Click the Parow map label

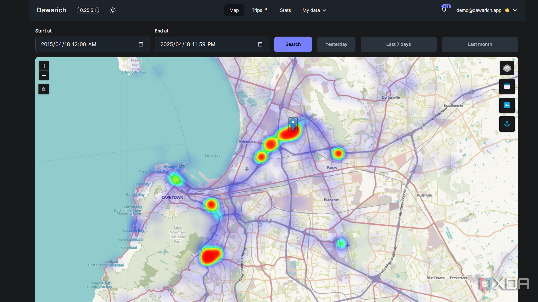(332, 167)
